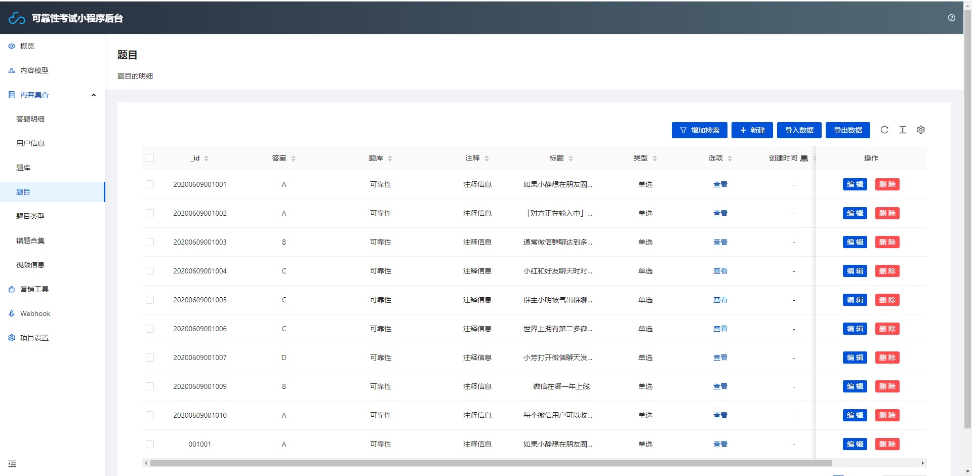
Task: Select the highlighted 题目 sidebar item
Action: pos(53,192)
